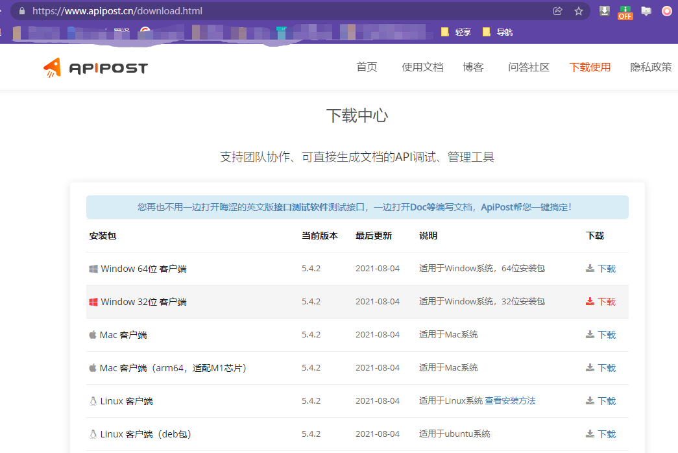Click 接口测试软件 link in blue banner
The height and width of the screenshot is (453, 678).
click(x=300, y=207)
